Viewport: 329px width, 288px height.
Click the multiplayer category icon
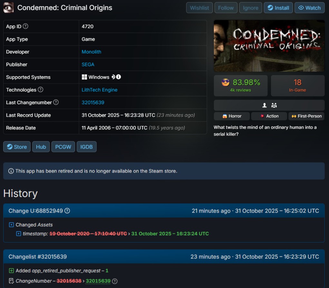click(274, 105)
